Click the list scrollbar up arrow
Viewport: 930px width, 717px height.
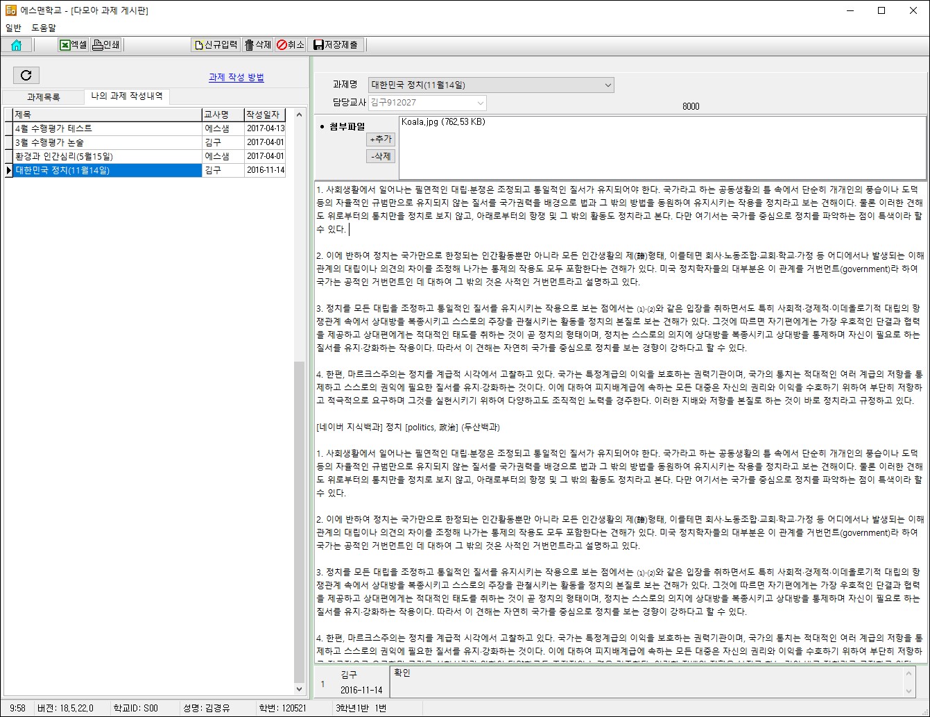300,114
